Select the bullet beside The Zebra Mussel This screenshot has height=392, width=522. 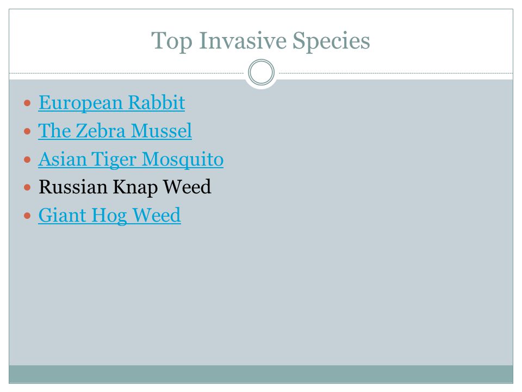click(x=27, y=131)
